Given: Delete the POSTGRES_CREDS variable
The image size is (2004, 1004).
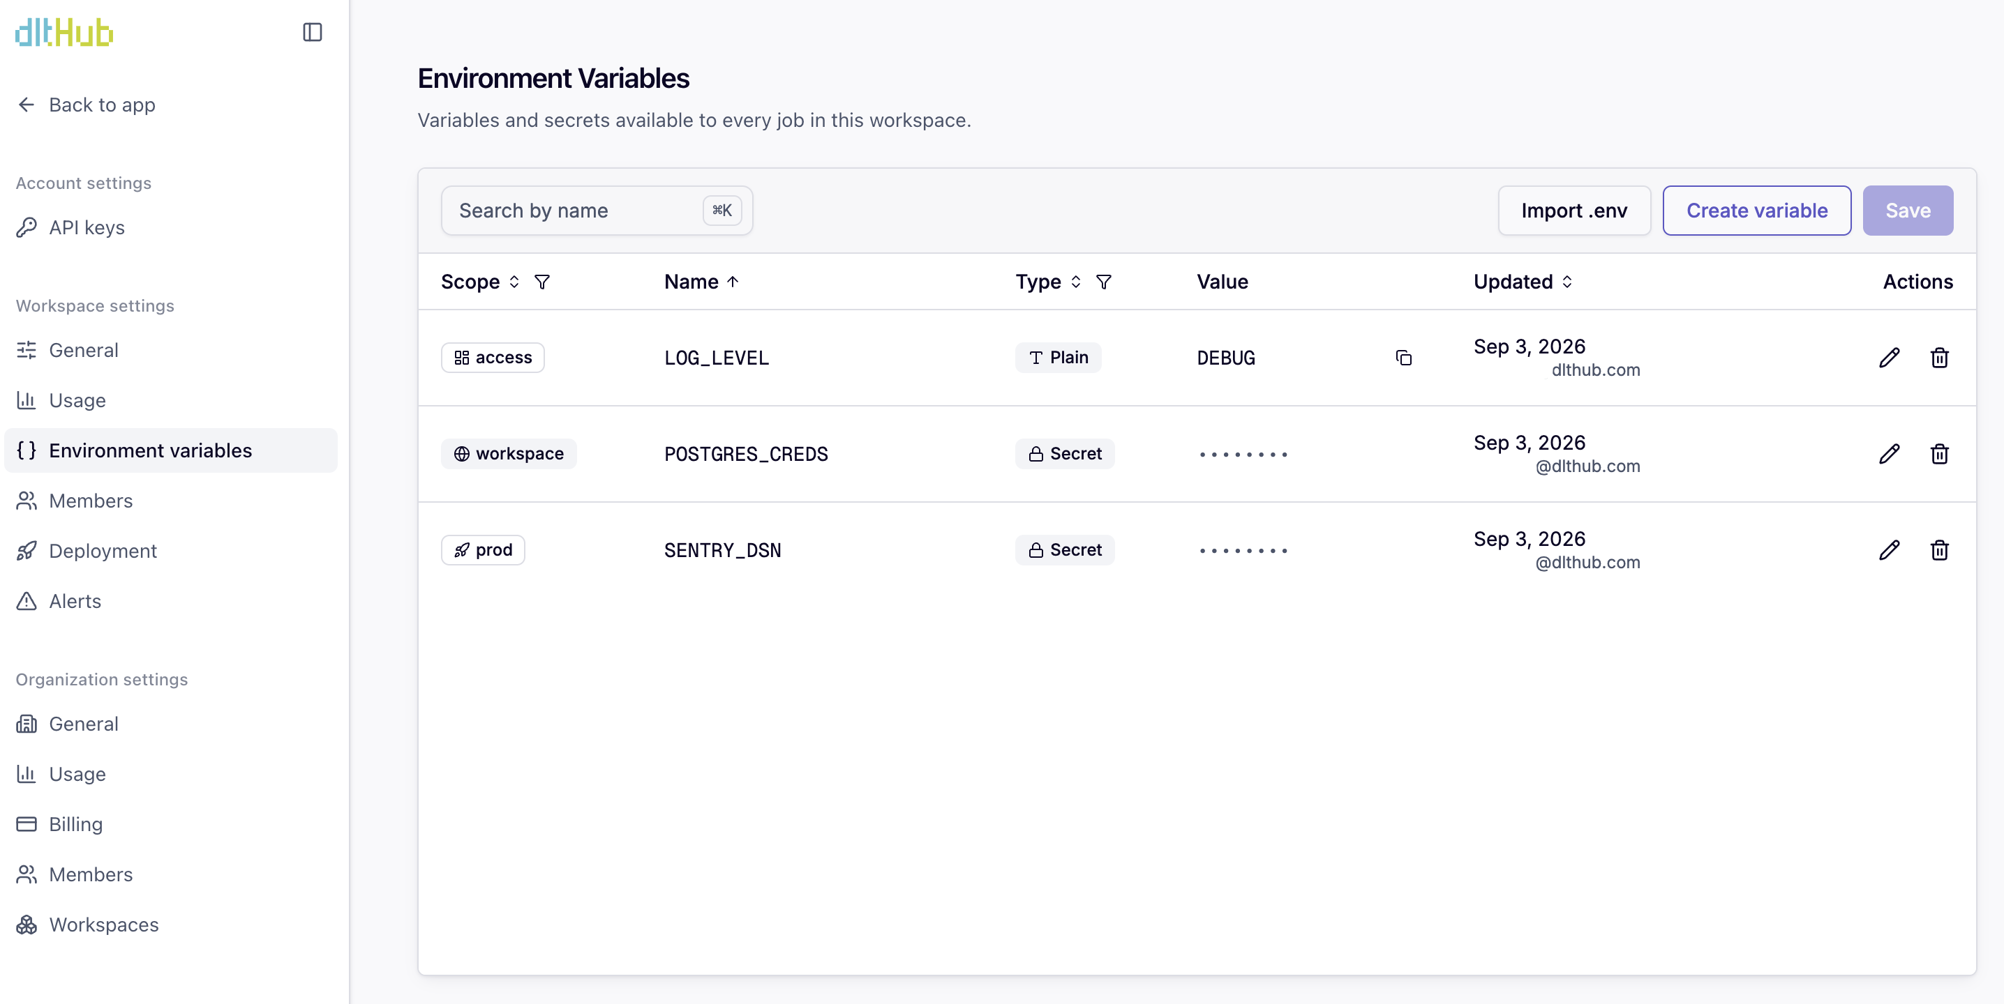Looking at the screenshot, I should (1938, 454).
